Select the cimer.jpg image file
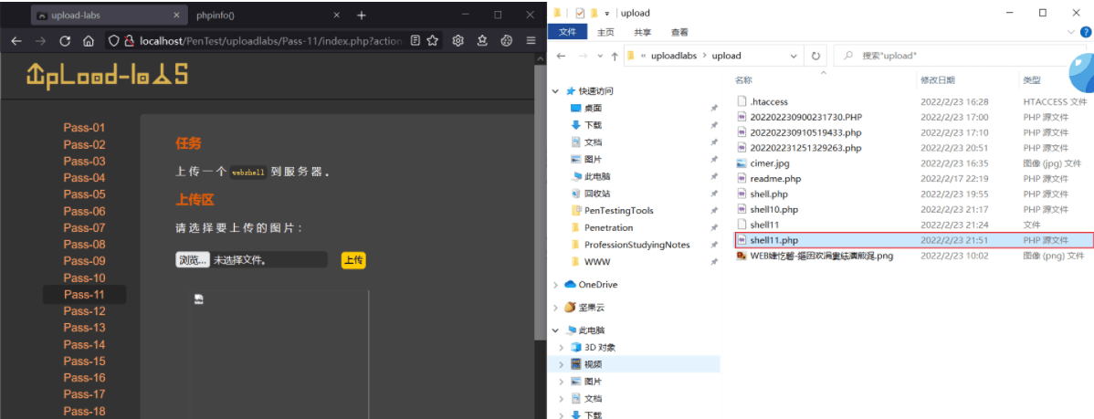The width and height of the screenshot is (1094, 419). (770, 163)
